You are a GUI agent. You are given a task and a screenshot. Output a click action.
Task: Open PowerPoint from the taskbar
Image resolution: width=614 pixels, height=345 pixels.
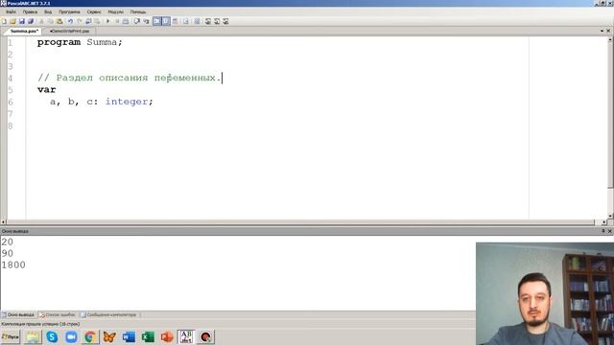click(167, 336)
